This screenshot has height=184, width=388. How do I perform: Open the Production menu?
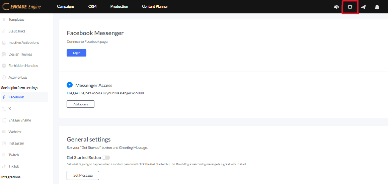tap(119, 7)
